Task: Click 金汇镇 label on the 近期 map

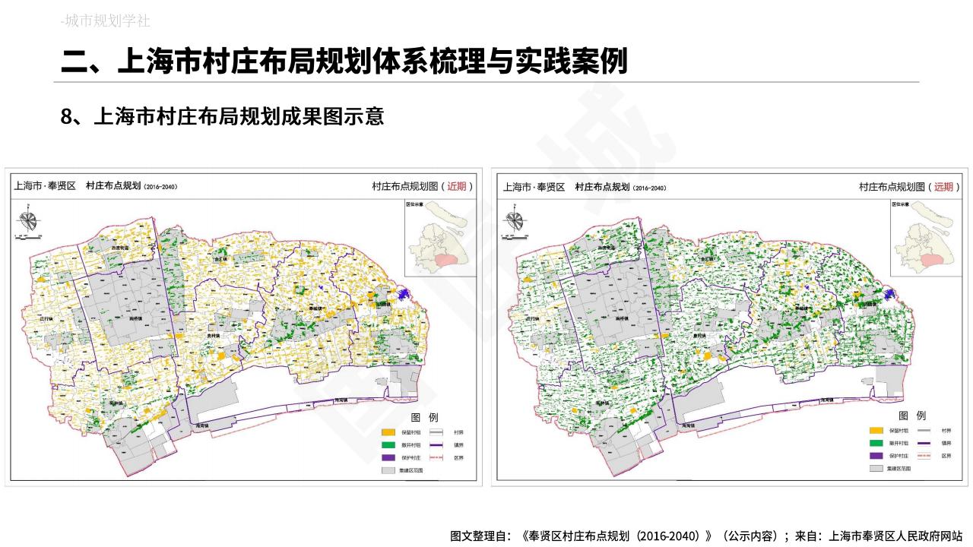Action: pos(222,258)
